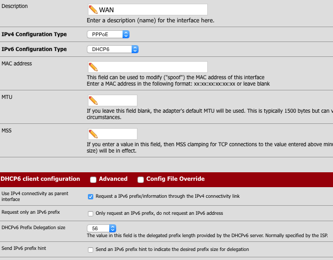Uncheck request IPv6 prefix through IPv4 link
333x260 pixels.
click(91, 196)
